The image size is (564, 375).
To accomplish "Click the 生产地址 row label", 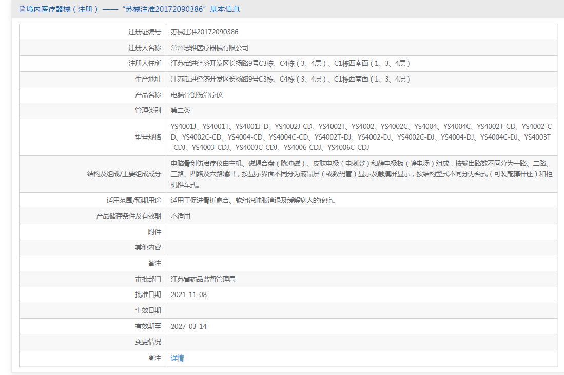I will coord(148,79).
